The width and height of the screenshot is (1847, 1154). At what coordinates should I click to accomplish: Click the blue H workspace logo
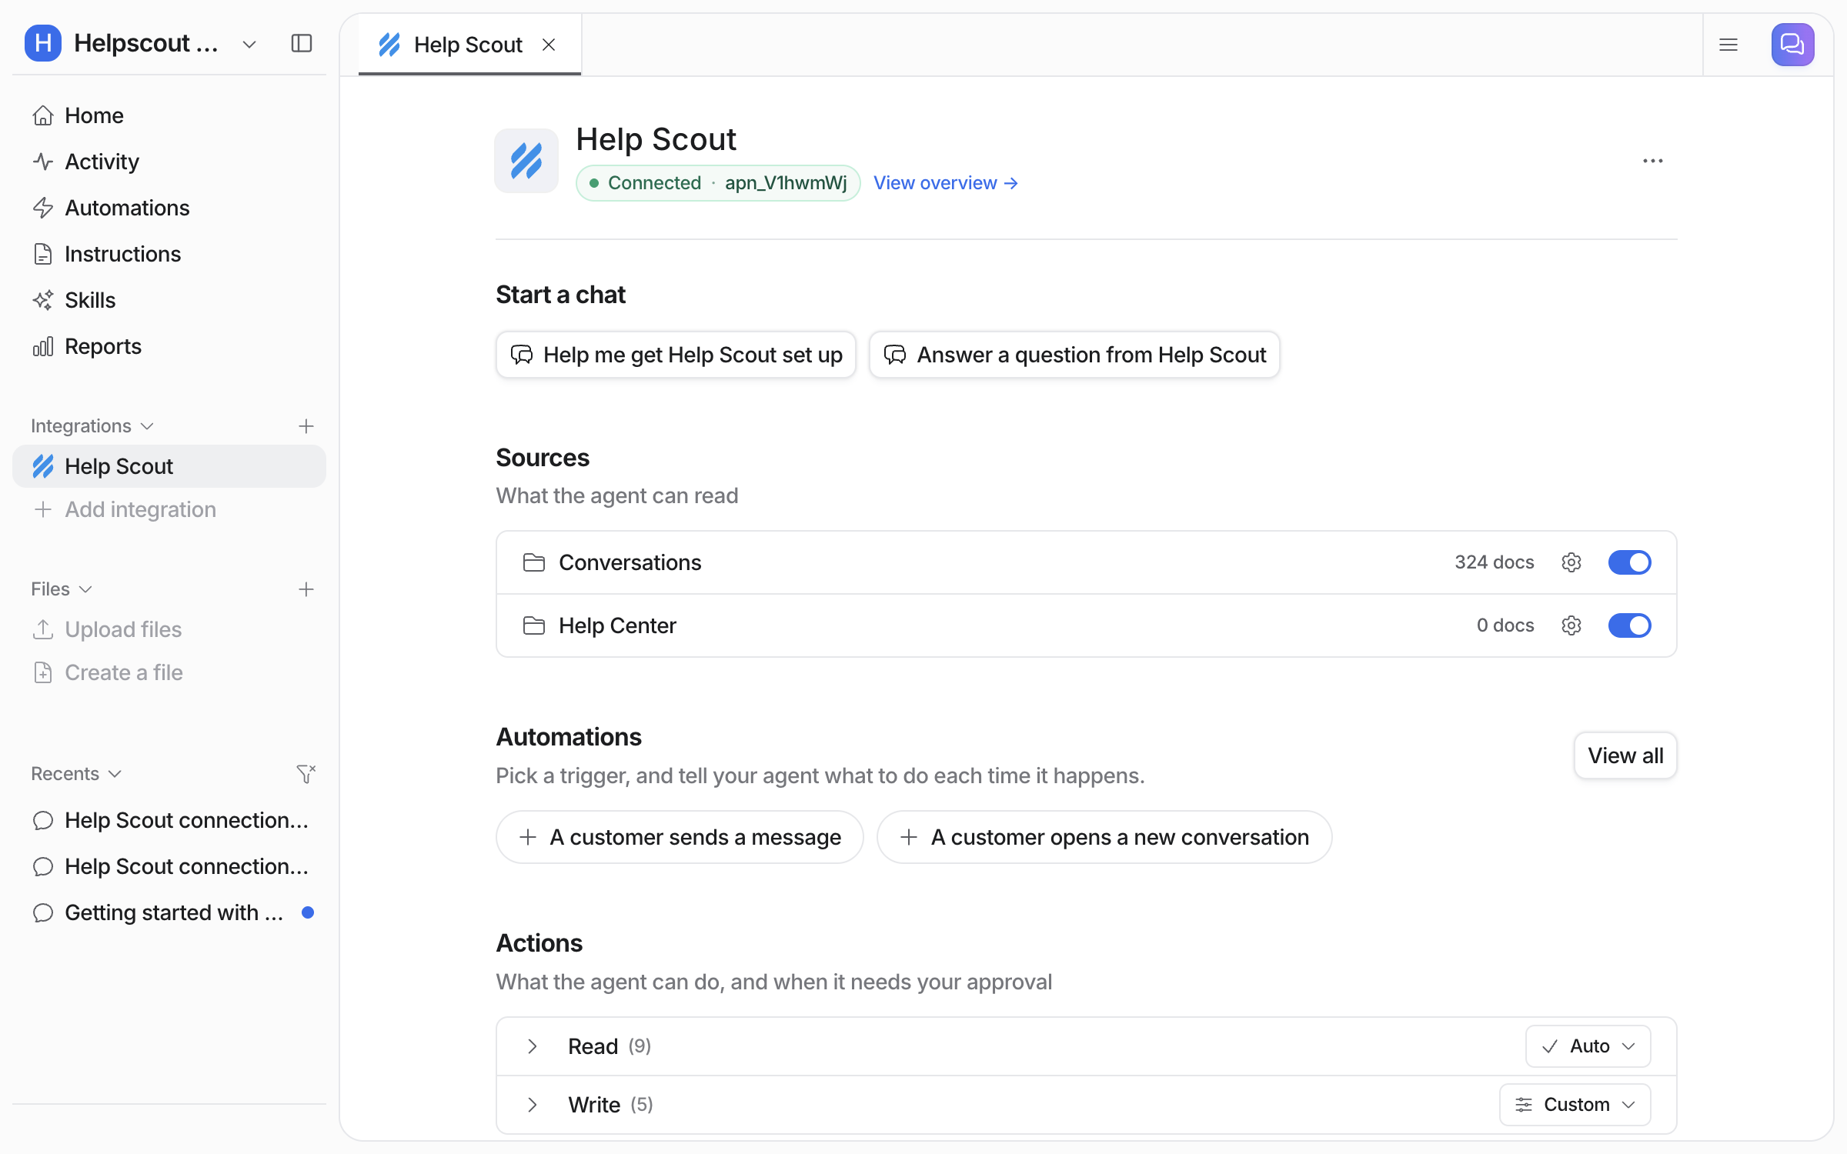pyautogui.click(x=43, y=43)
